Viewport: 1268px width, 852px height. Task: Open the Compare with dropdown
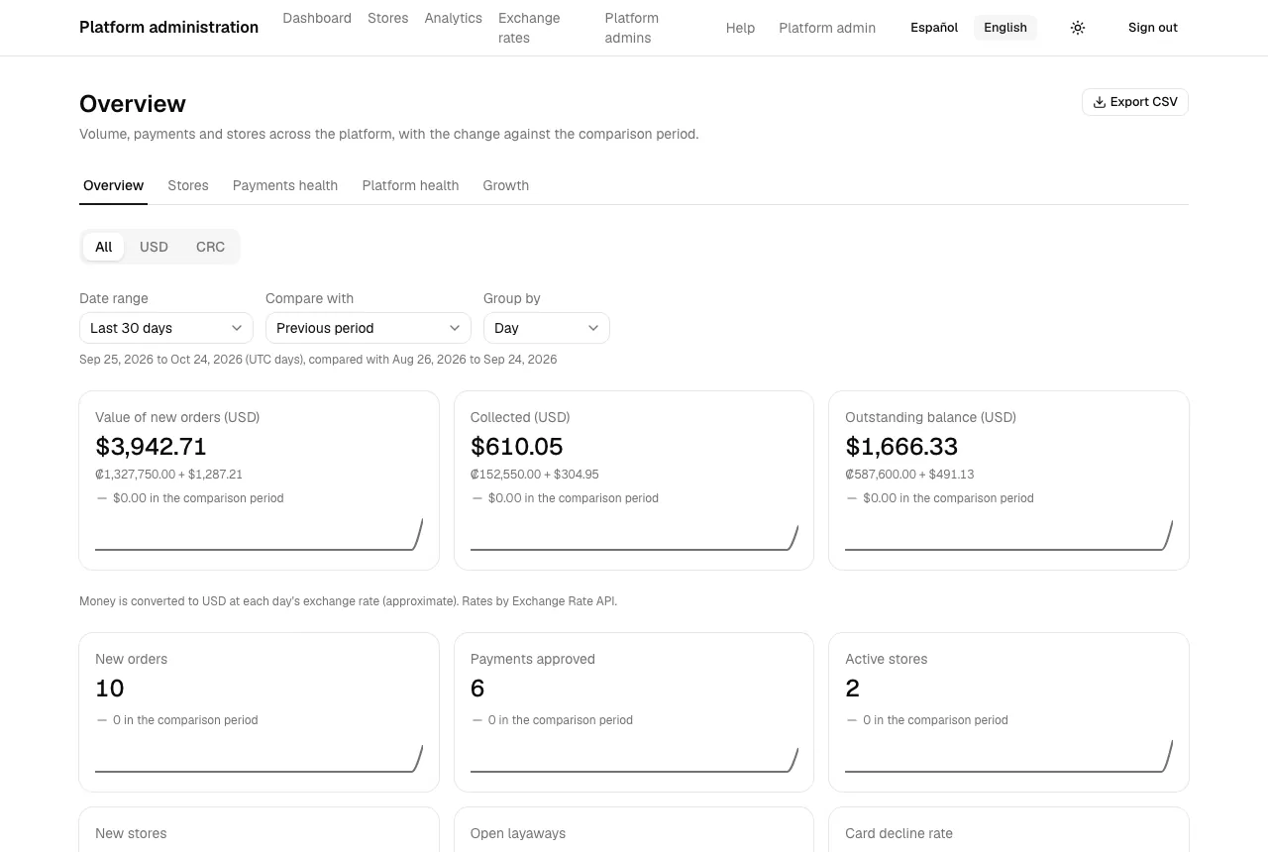click(369, 328)
